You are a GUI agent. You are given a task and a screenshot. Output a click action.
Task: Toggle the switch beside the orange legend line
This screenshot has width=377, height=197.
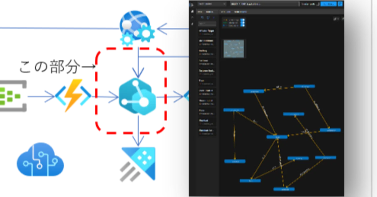point(242,20)
